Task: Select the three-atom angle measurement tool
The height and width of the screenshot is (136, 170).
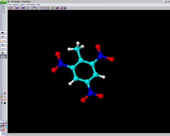Action: [44, 8]
